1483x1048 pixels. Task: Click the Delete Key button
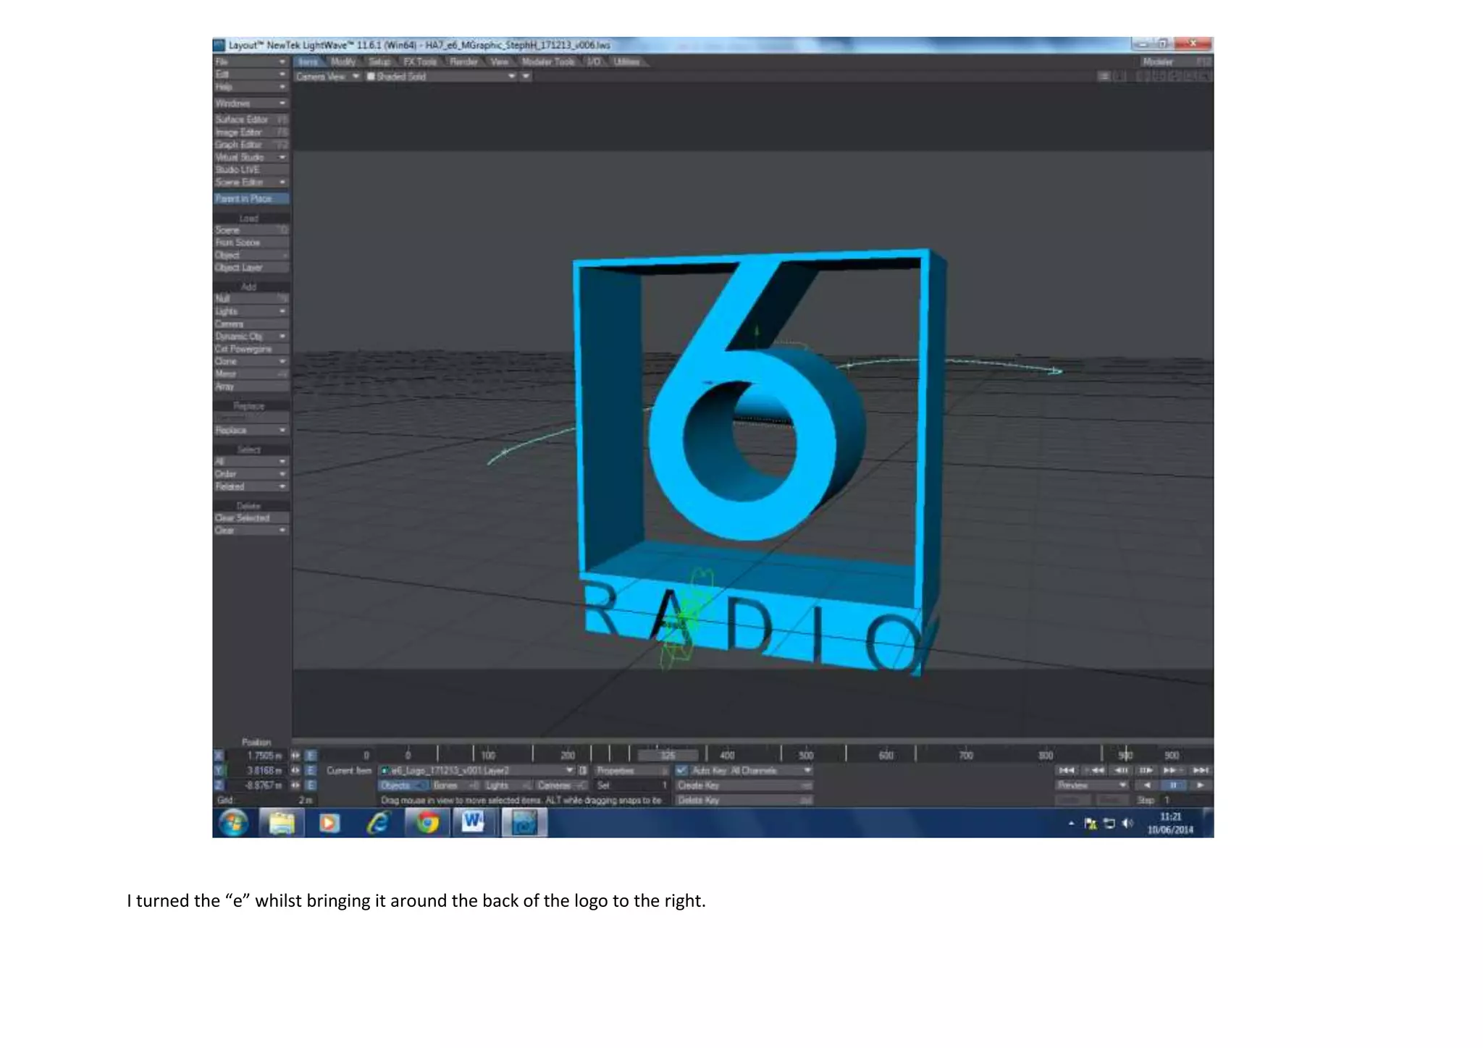tap(744, 800)
